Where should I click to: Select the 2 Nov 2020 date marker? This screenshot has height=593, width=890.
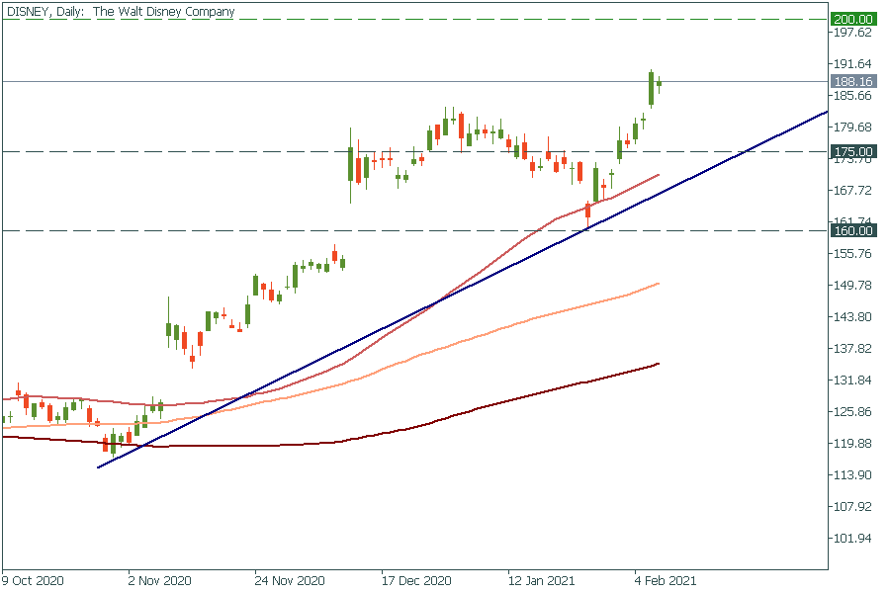158,580
